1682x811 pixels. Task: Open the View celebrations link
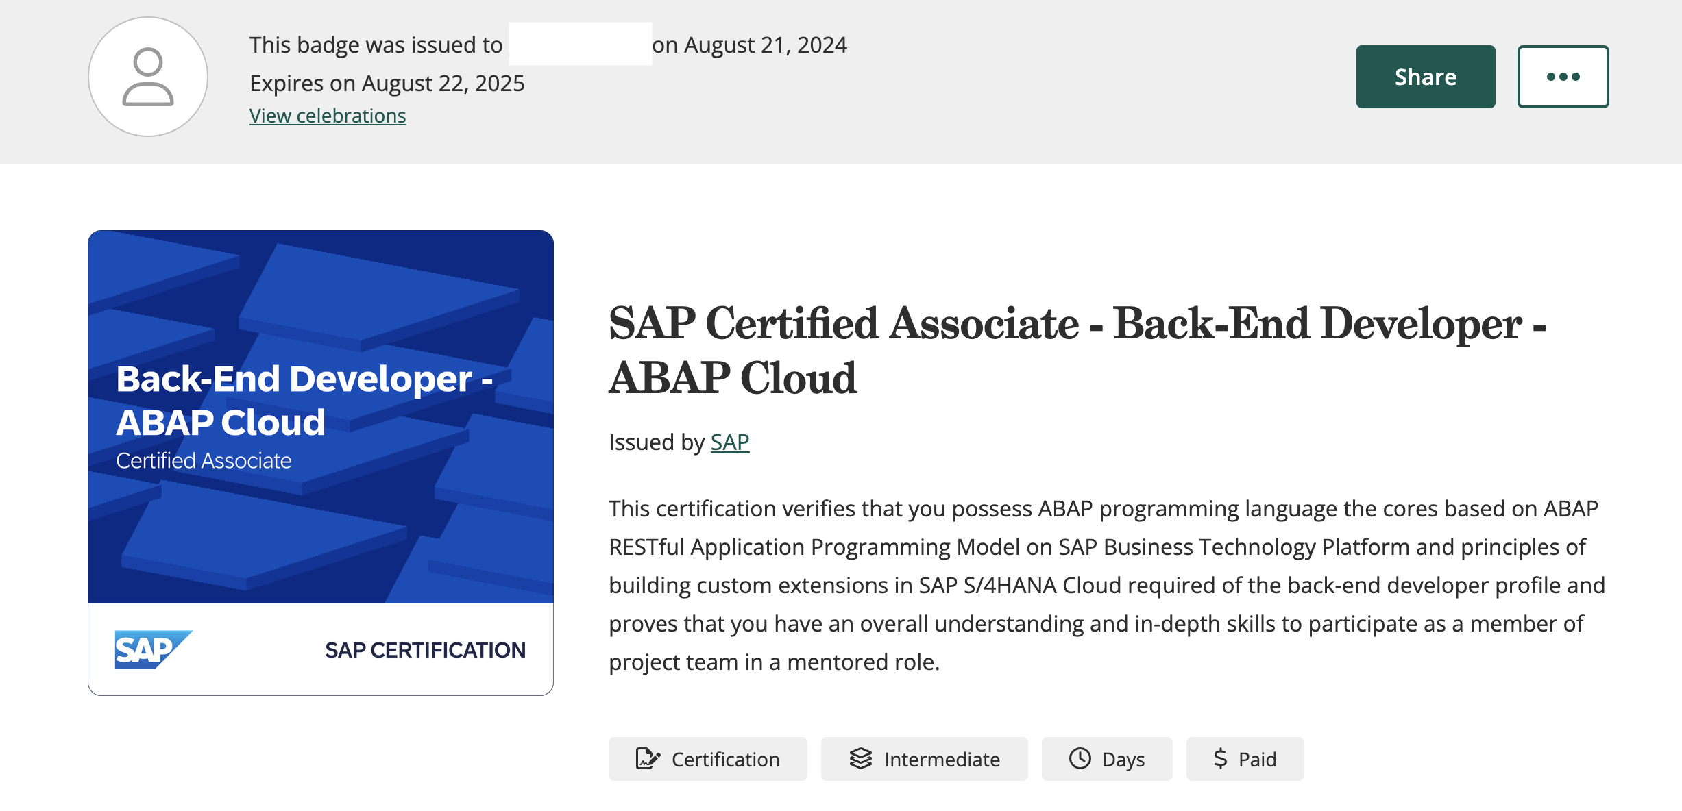click(328, 116)
